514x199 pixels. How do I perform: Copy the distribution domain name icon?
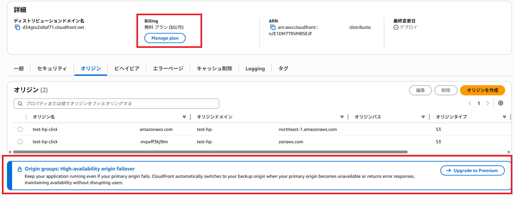17,28
